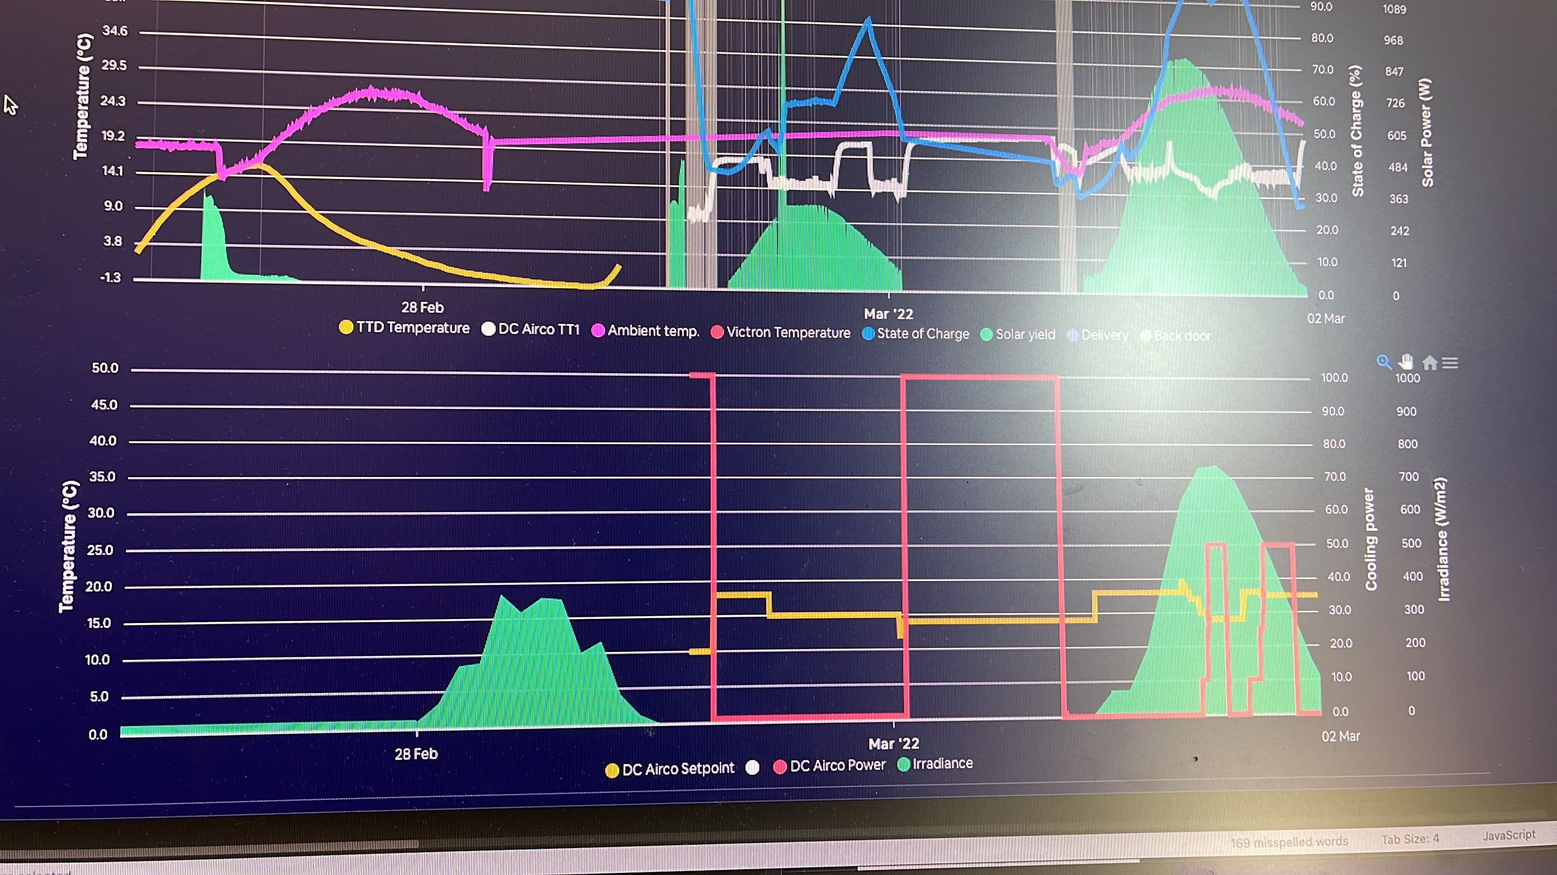
Task: Click the 34.6 temperature tick value
Action: pos(115,31)
